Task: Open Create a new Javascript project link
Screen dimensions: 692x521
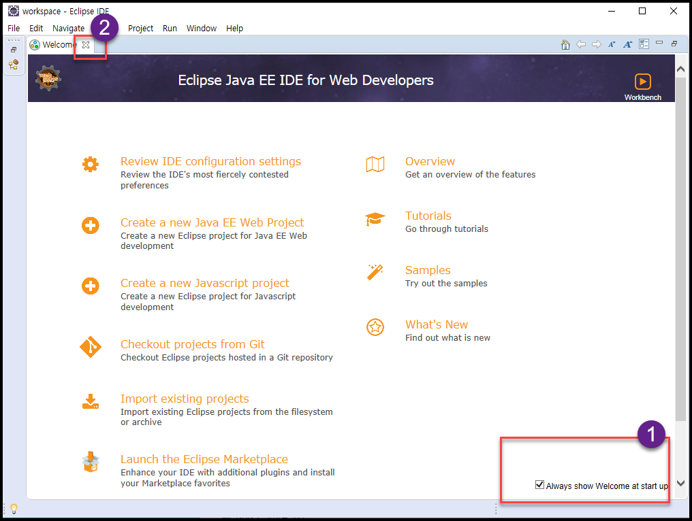Action: coord(205,283)
